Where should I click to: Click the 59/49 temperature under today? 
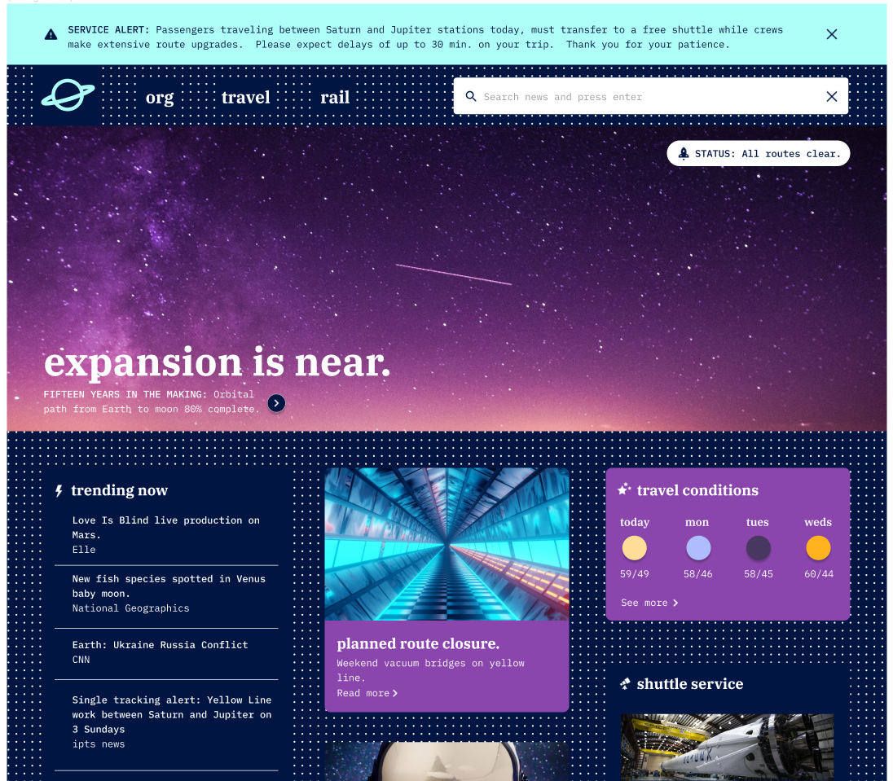tap(634, 574)
